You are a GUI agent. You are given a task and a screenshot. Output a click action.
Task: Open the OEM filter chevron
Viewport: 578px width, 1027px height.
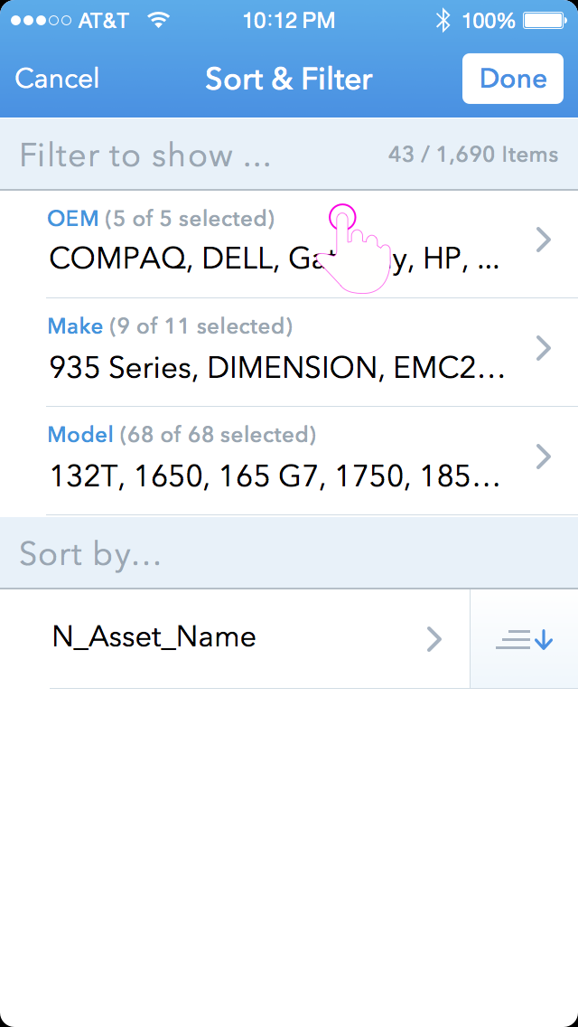click(543, 240)
